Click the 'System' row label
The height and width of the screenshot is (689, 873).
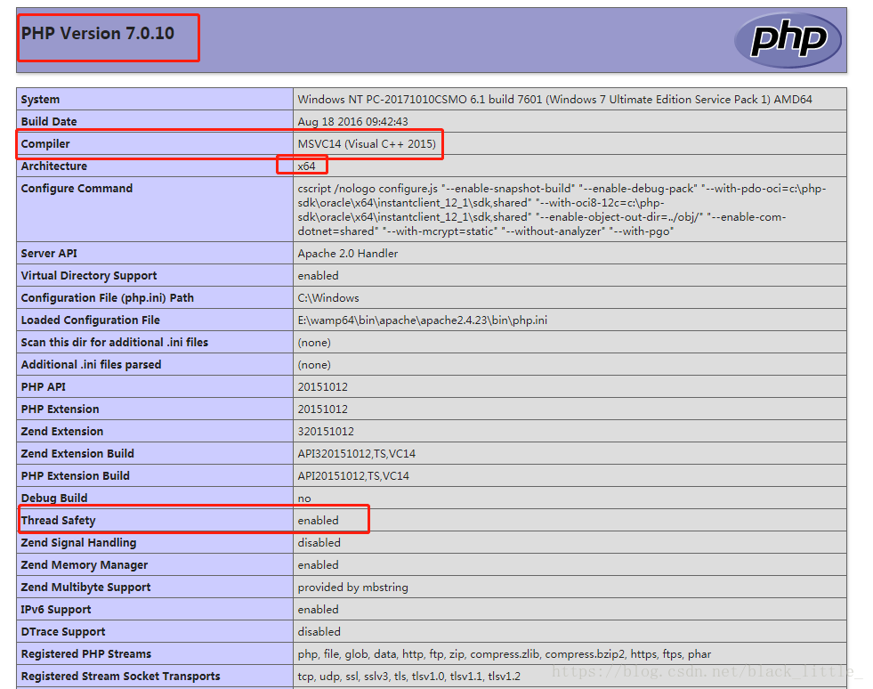click(x=40, y=99)
